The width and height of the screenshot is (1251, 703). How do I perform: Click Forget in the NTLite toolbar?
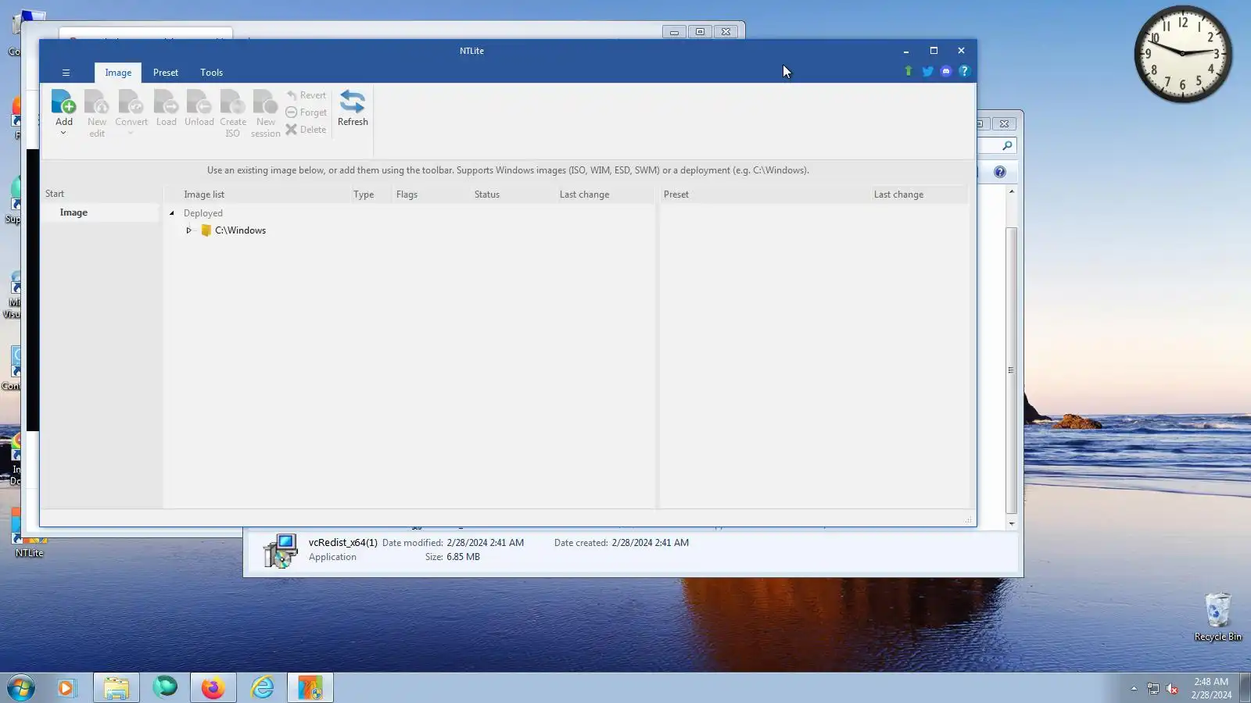[x=306, y=112]
